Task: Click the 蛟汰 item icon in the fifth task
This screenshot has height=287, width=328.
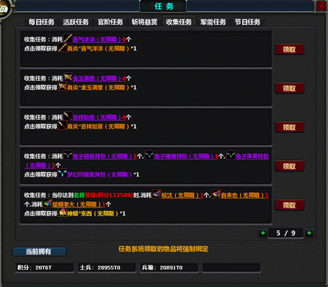Action: (x=157, y=194)
